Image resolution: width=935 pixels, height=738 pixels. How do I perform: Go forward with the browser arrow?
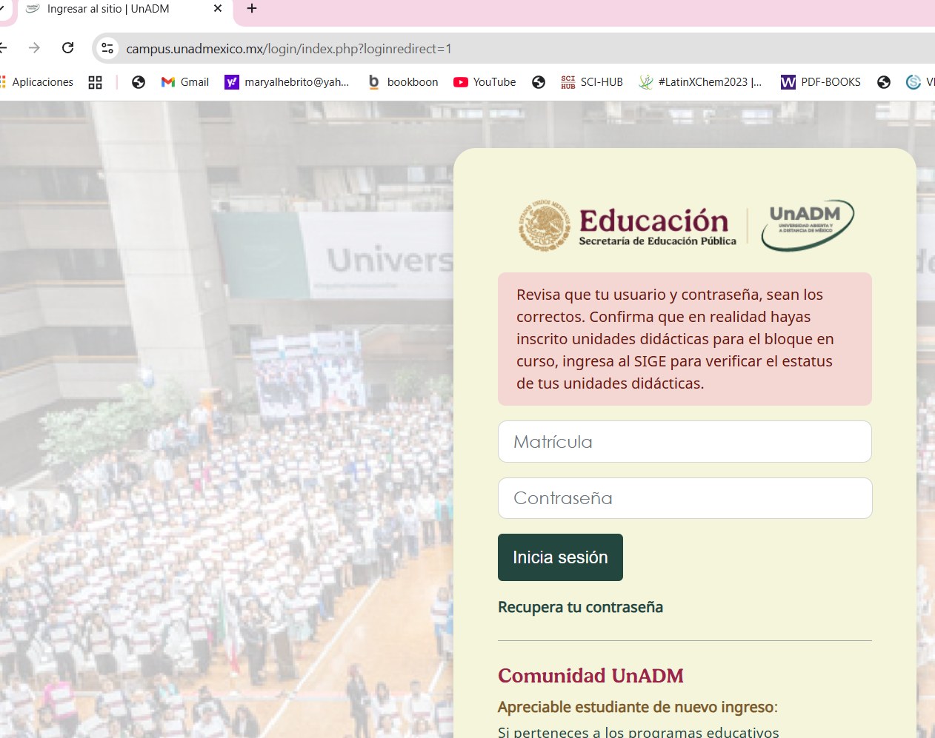34,48
